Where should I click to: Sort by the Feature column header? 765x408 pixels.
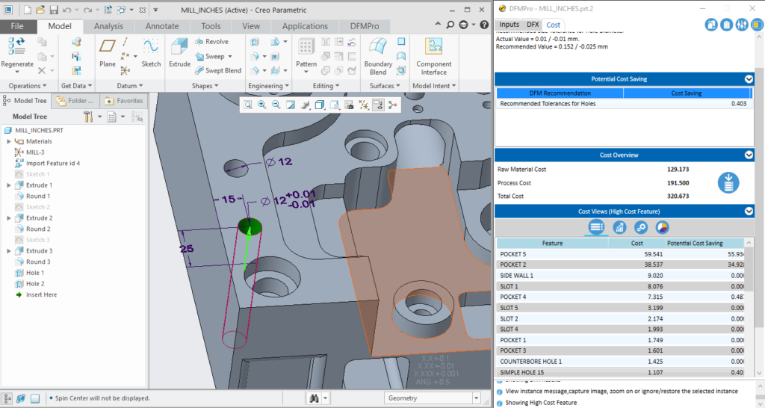pos(552,243)
